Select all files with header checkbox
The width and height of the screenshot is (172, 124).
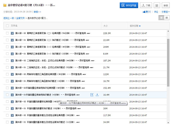pos(7,26)
